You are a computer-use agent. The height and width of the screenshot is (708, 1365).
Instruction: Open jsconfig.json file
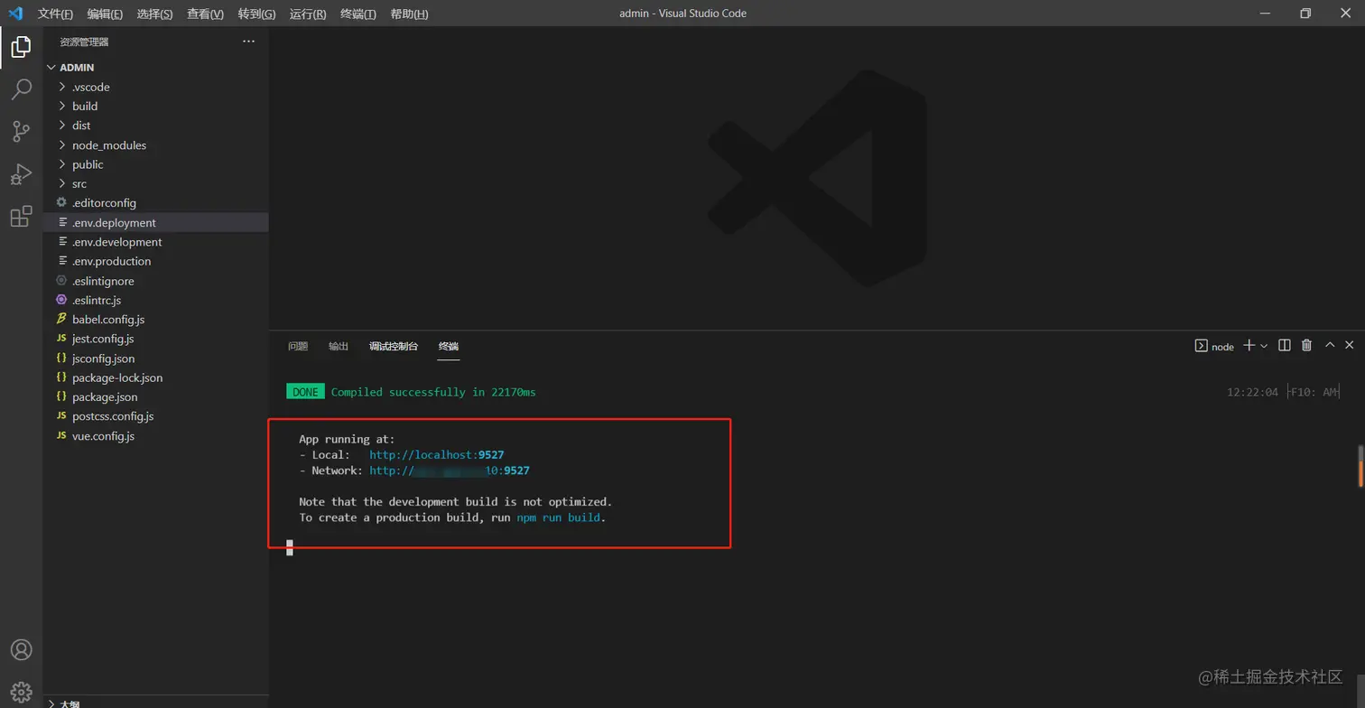click(155, 359)
